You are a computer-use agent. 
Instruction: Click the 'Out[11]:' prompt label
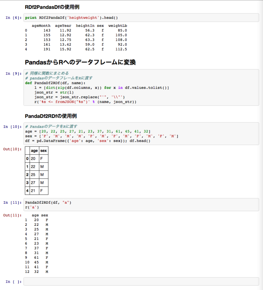click(12, 215)
